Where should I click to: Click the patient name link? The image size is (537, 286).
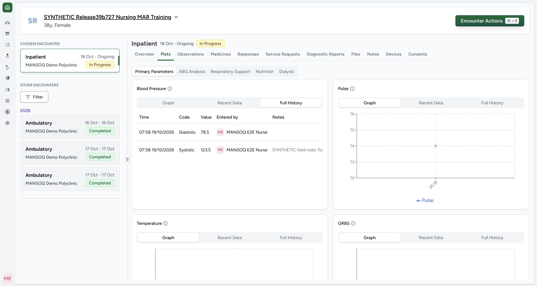tap(108, 17)
